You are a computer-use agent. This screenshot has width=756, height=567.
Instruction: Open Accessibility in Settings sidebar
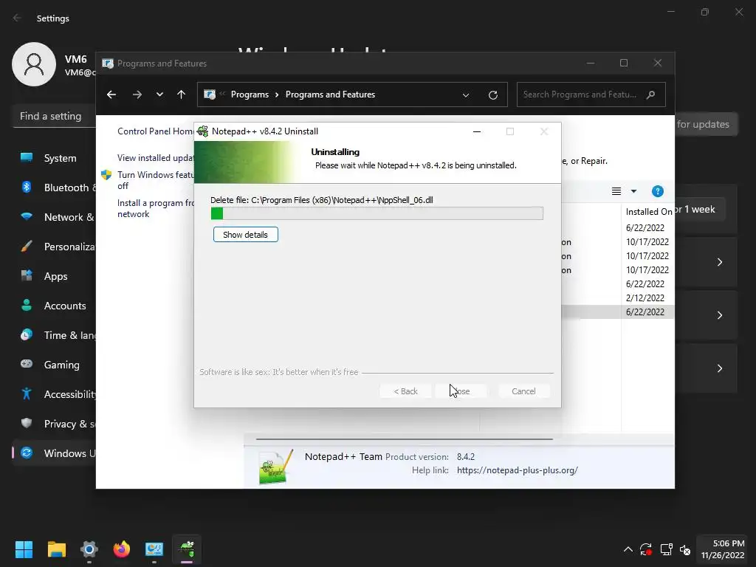(x=54, y=394)
